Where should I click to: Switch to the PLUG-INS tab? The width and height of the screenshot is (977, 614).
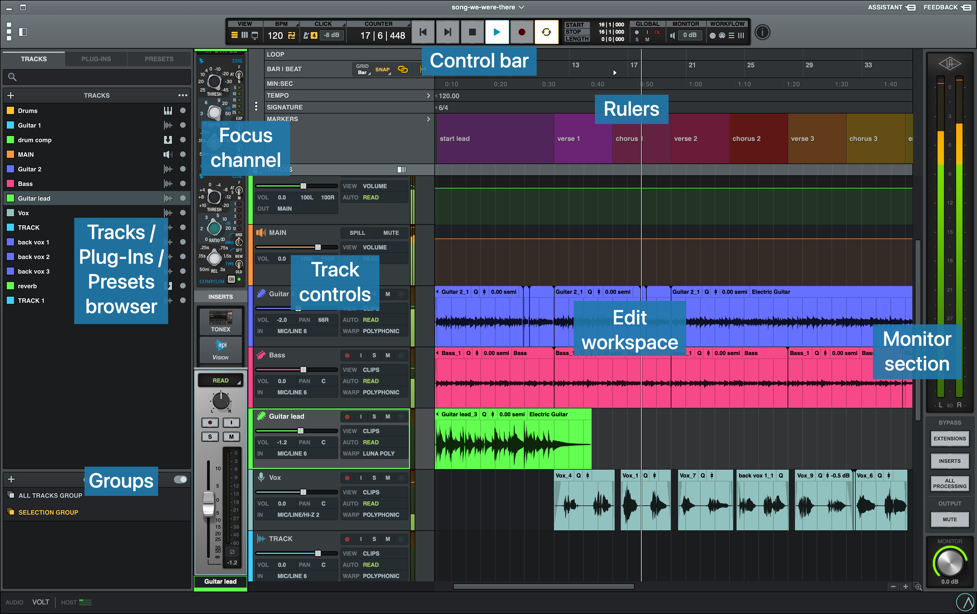pyautogui.click(x=96, y=59)
